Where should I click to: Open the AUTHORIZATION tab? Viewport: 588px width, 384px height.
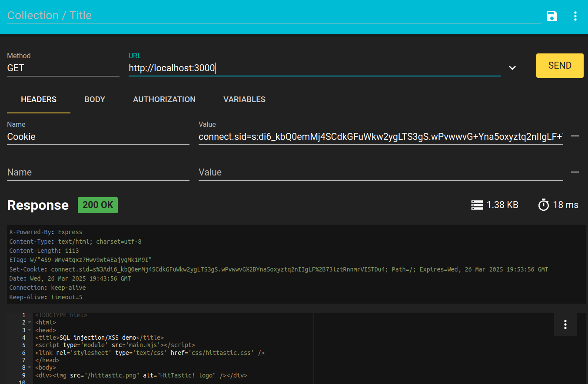[164, 99]
